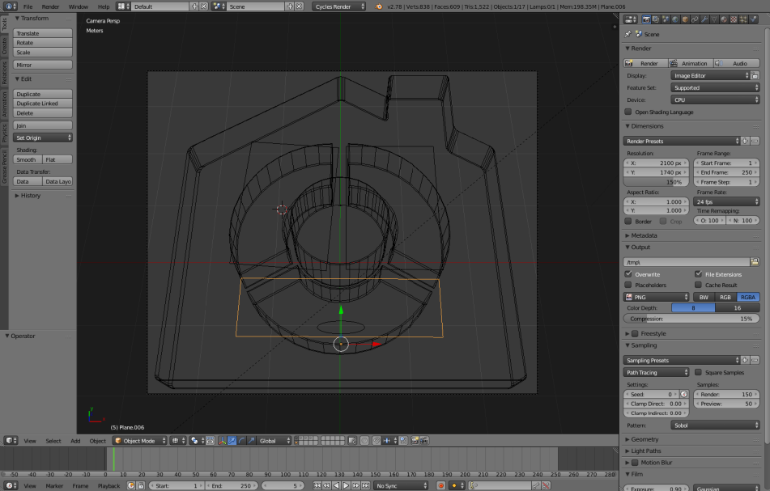Viewport: 770px width, 491px height.
Task: Enable Open Shading Language checkbox
Action: [x=628, y=112]
